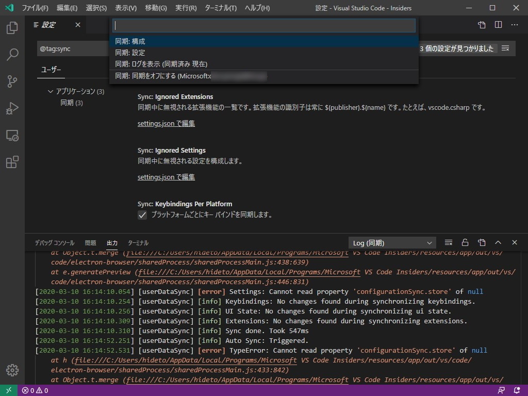
Task: Click the feedback icon in status bar
Action: click(x=501, y=391)
